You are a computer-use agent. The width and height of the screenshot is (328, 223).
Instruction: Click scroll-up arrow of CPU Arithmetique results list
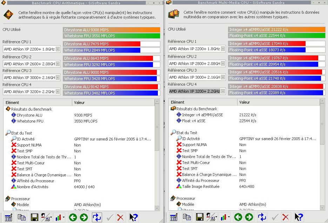(x=157, y=101)
